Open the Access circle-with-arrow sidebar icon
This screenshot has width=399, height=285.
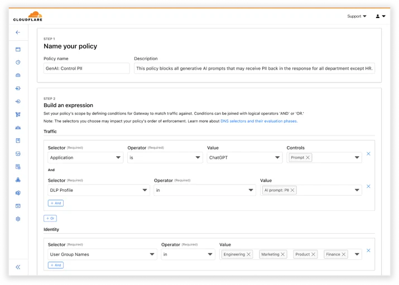pyautogui.click(x=18, y=102)
